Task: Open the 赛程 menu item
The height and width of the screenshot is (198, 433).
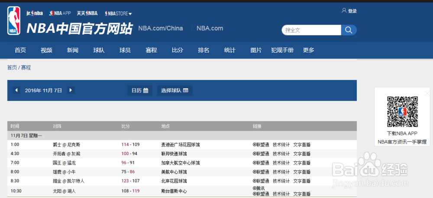Action: tap(151, 50)
